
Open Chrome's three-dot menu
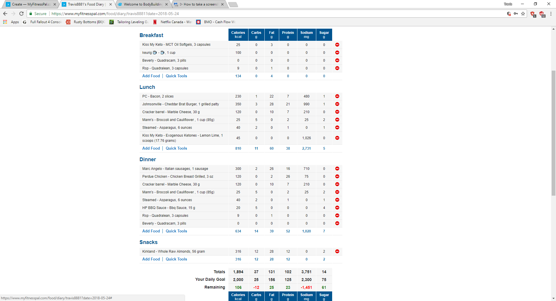(551, 14)
